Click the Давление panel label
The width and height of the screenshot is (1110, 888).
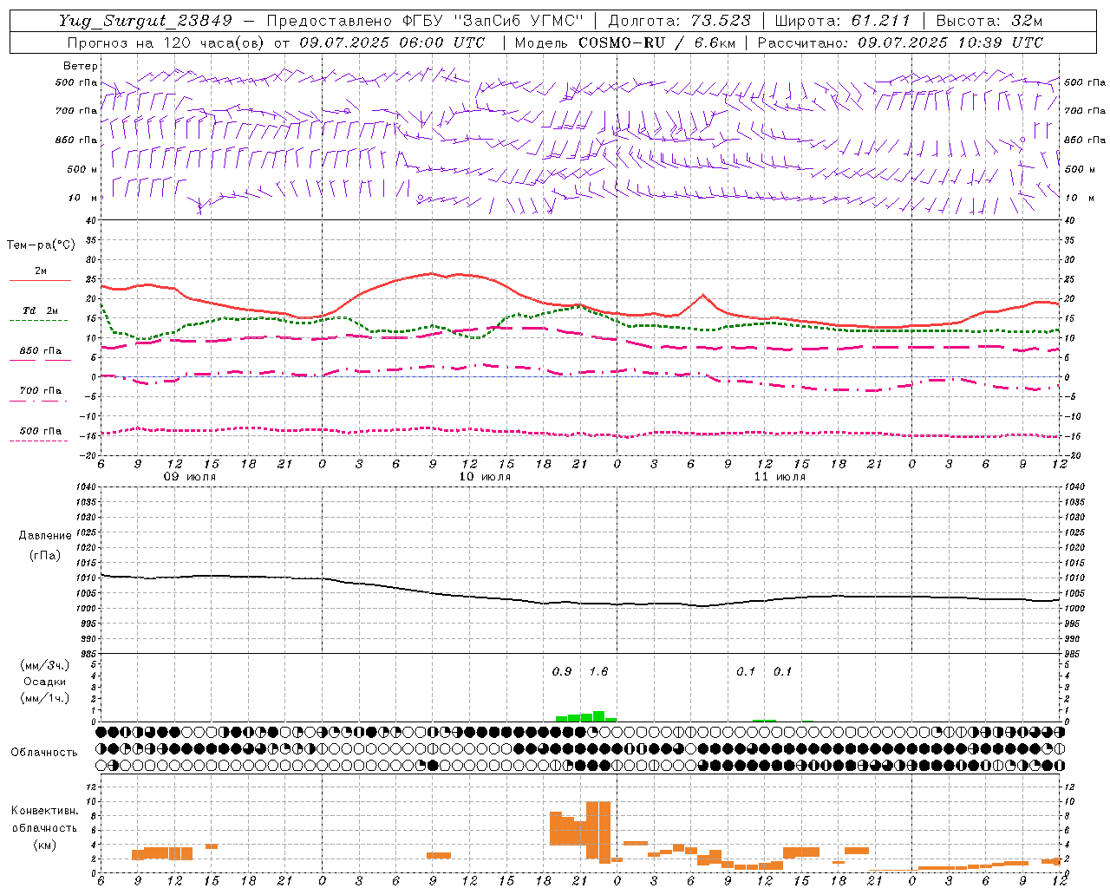pos(45,536)
